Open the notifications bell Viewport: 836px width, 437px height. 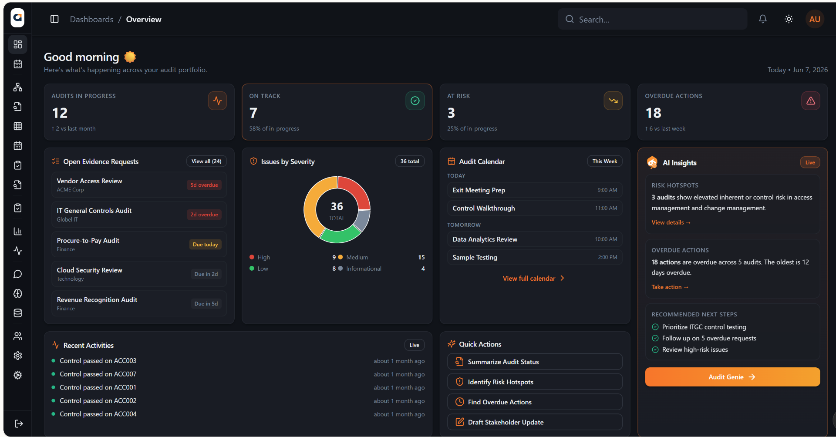(x=763, y=19)
